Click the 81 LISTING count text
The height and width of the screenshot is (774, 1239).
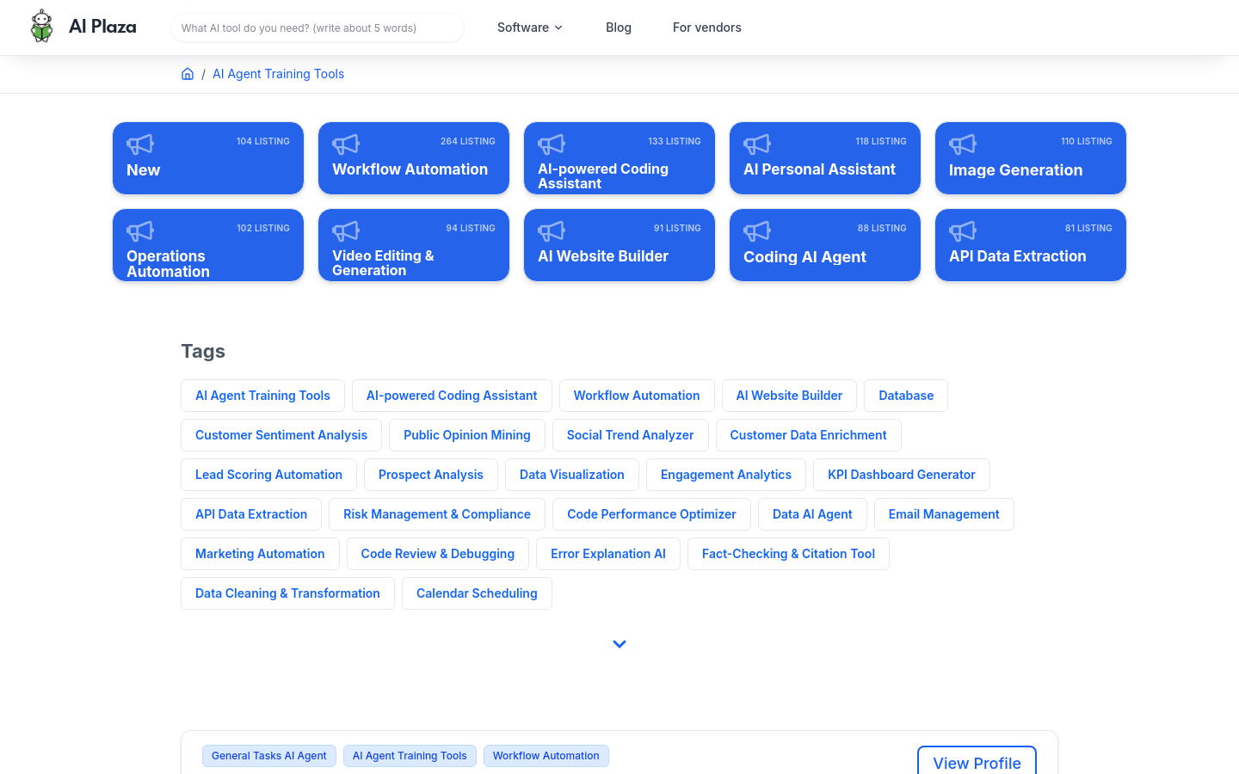(1088, 228)
